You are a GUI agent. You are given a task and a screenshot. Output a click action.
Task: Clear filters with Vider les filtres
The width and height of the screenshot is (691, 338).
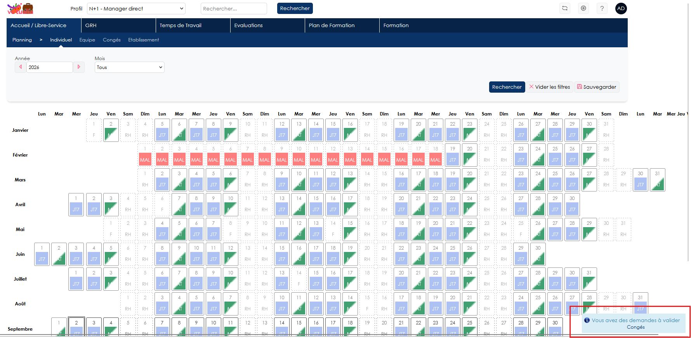coord(550,87)
